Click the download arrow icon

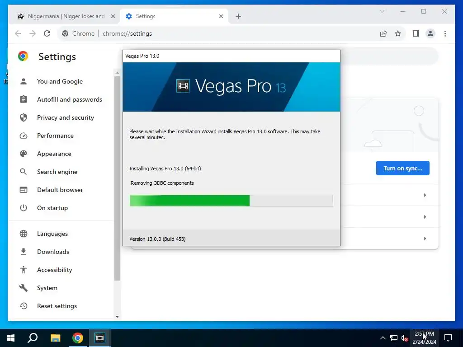click(x=24, y=252)
